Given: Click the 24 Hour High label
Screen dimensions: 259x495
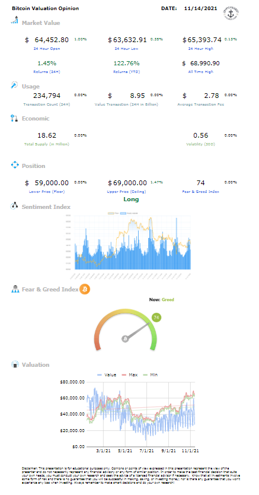Looking at the screenshot, I should pyautogui.click(x=201, y=49).
